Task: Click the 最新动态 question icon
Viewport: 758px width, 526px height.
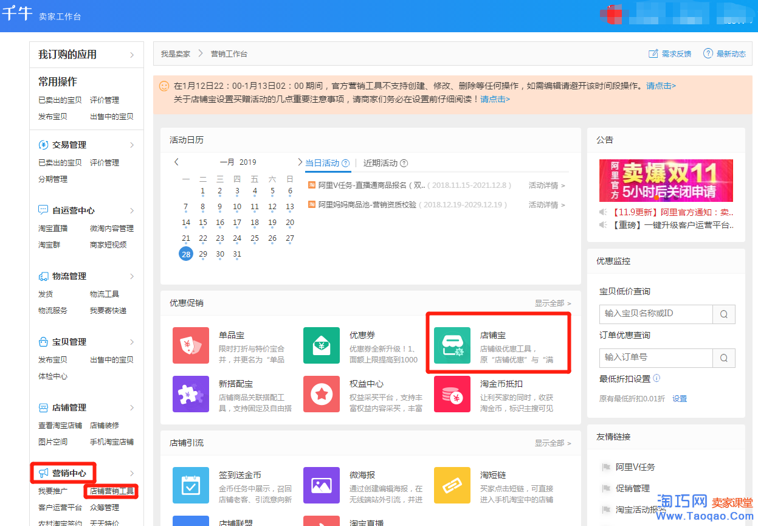Action: [708, 54]
